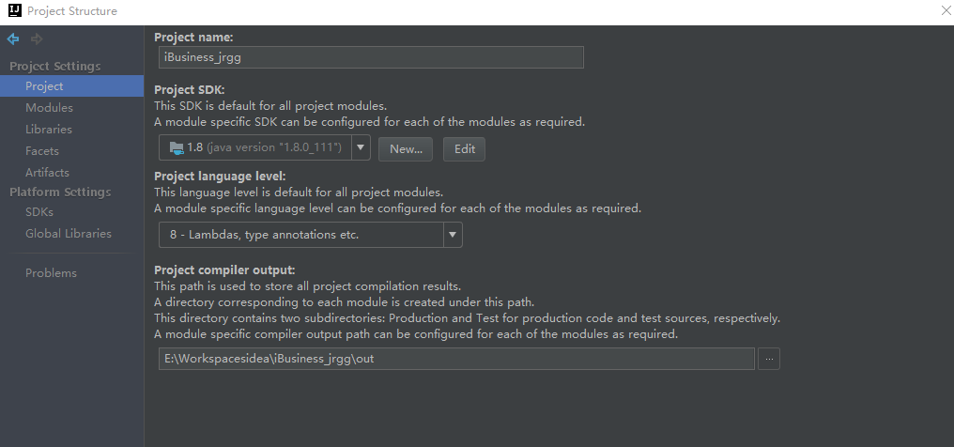Screen dimensions: 954x447
Task: Open the 1.8 SDK combo box
Action: [264, 147]
